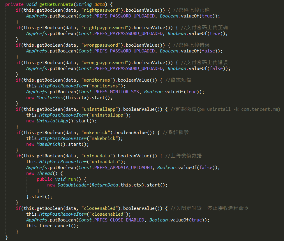Click the public void run() declaration
The width and height of the screenshot is (284, 241).
click(x=59, y=180)
